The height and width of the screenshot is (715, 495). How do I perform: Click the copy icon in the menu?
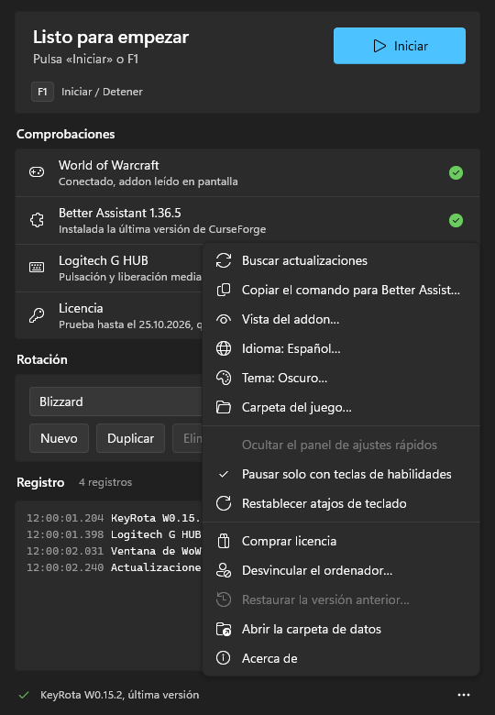tap(224, 290)
